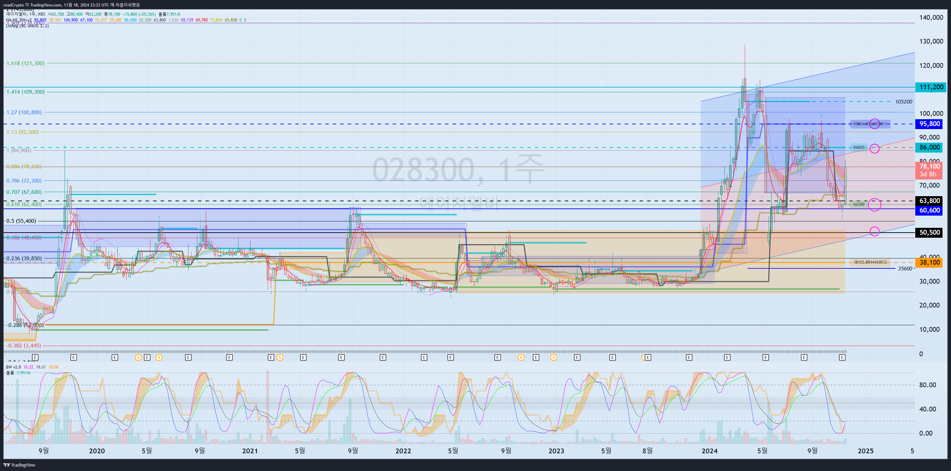This screenshot has width=951, height=471.
Task: Click the TradingView logo in the footer
Action: (19, 465)
